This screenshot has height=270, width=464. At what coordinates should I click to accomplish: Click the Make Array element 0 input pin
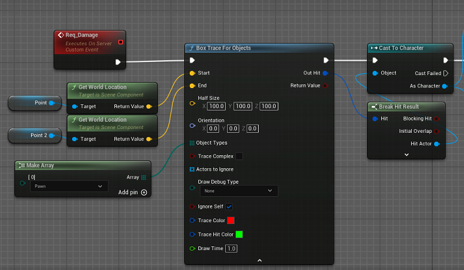coord(22,183)
